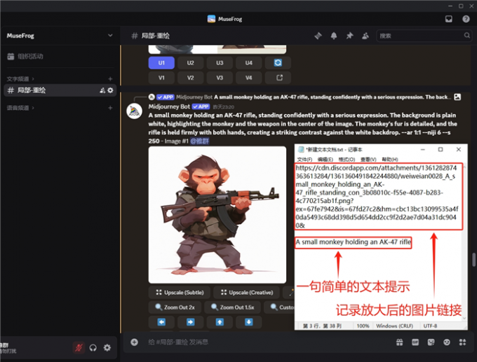Open the GIF picker
Screen dimensions: 477x362
[x=415, y=342]
